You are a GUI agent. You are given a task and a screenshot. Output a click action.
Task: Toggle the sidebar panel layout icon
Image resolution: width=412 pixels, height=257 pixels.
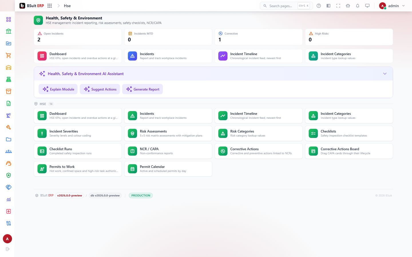point(328,6)
